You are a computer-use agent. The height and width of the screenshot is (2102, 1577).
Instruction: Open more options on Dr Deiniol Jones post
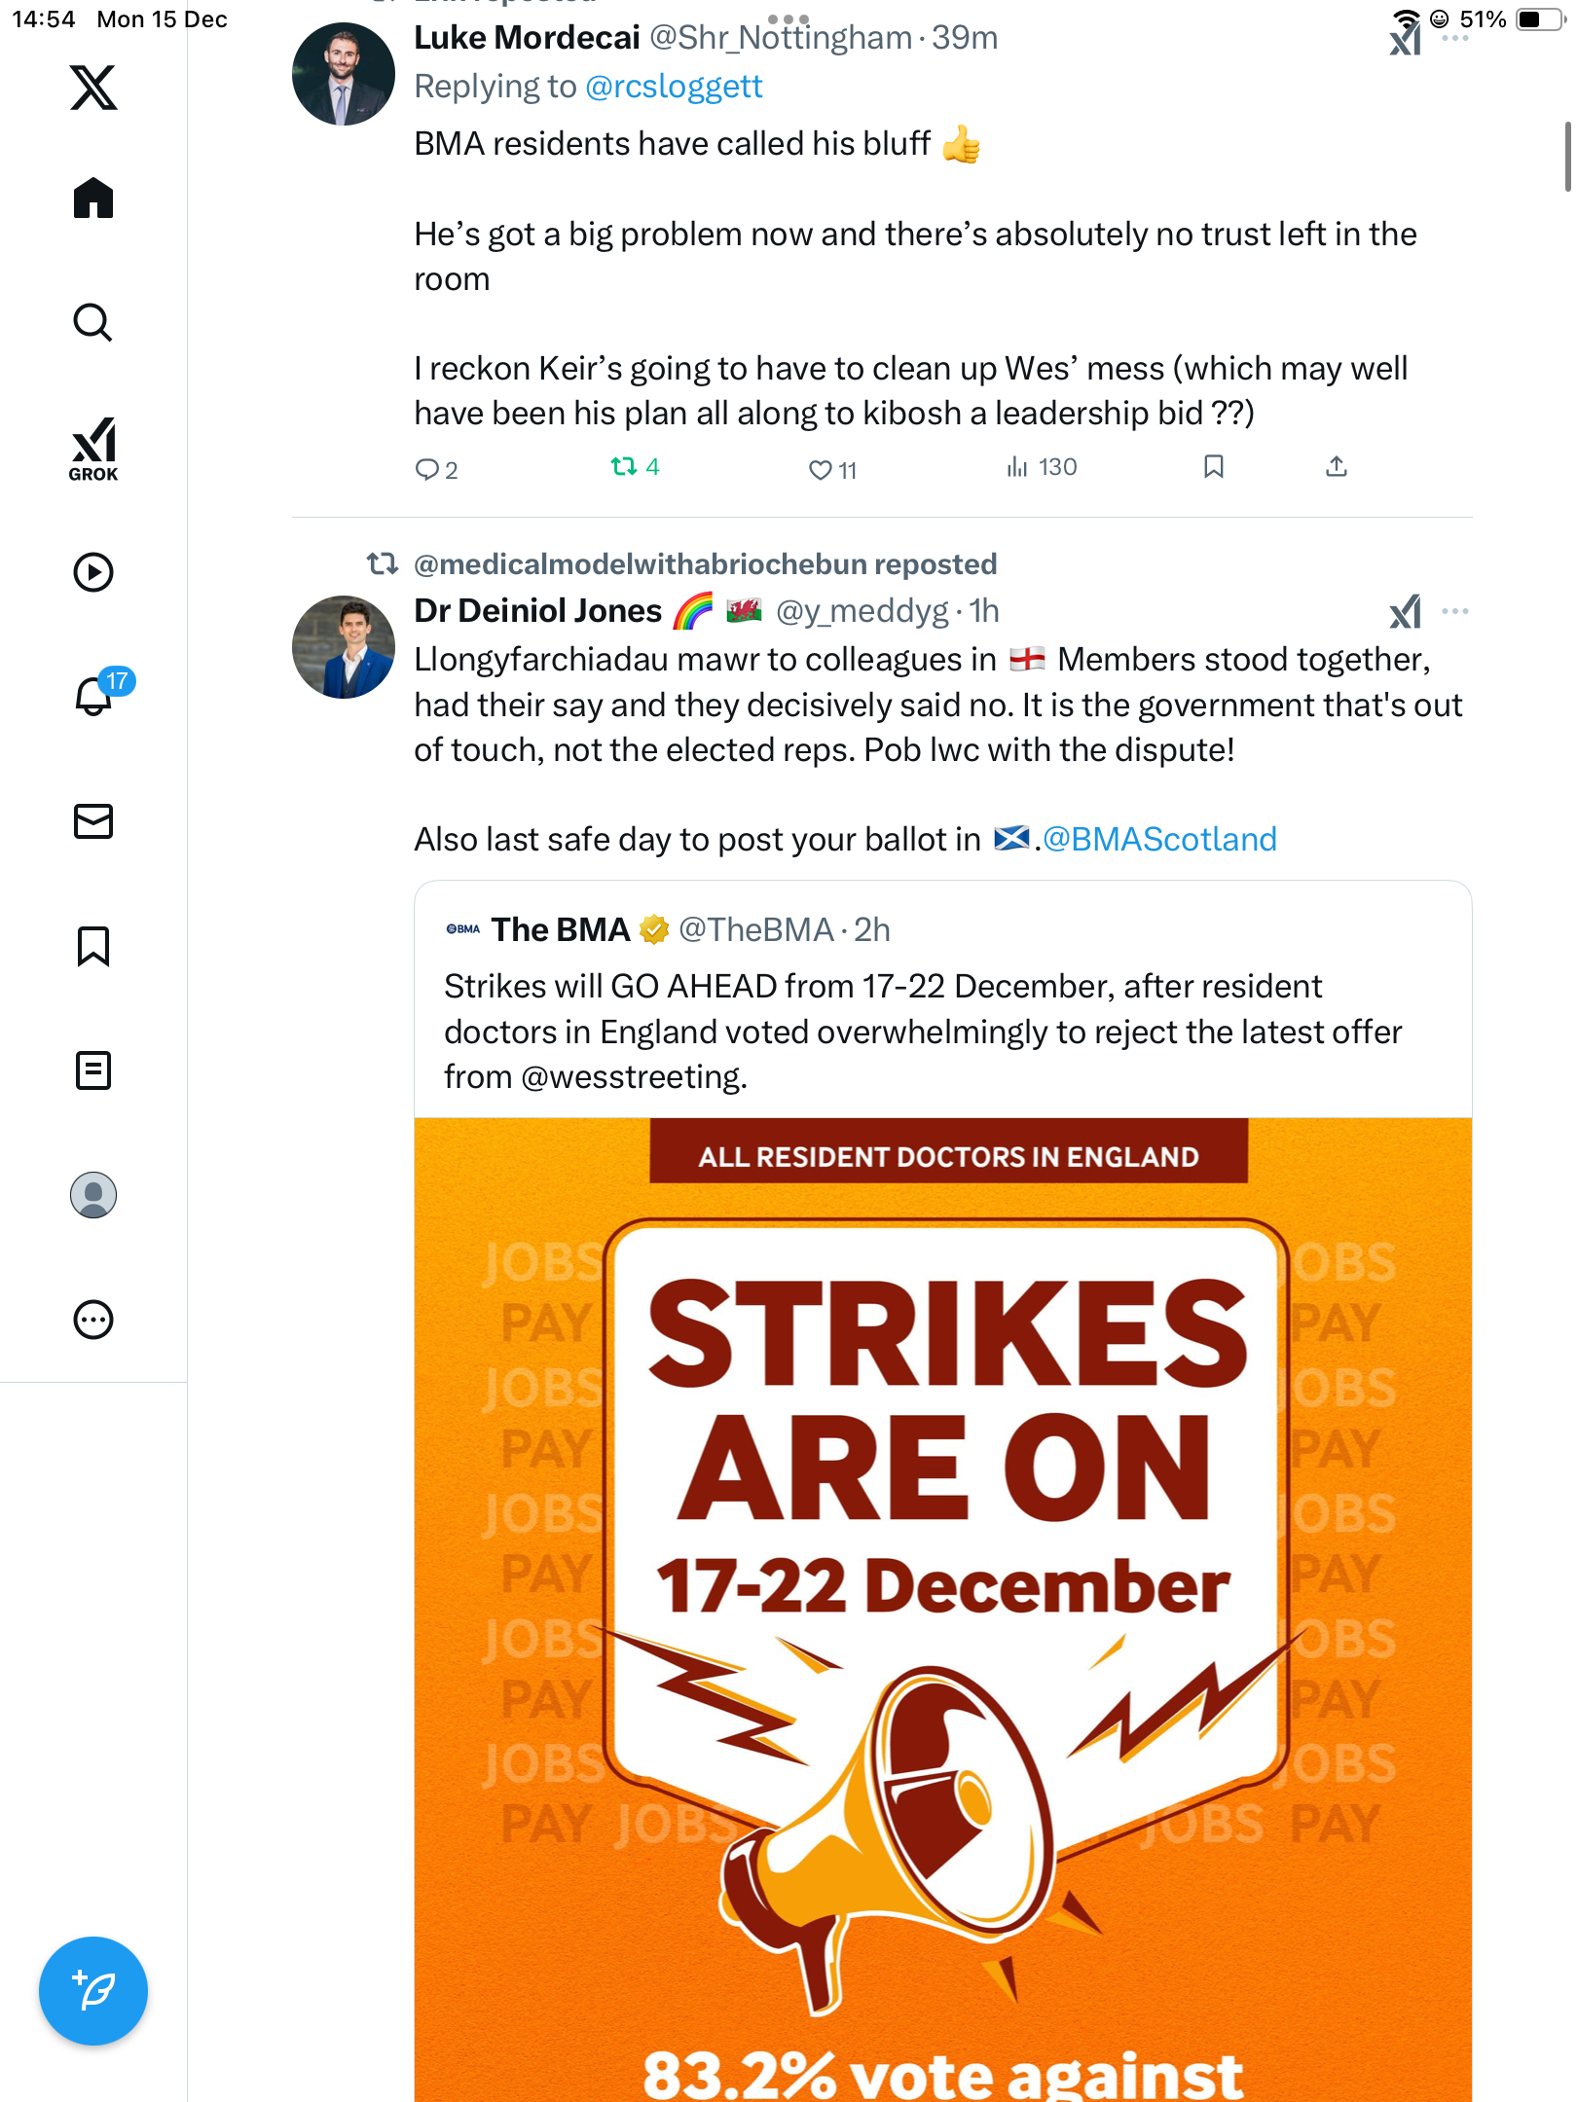(1454, 611)
